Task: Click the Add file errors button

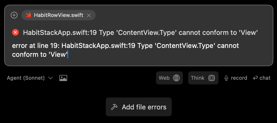Action: [139, 107]
